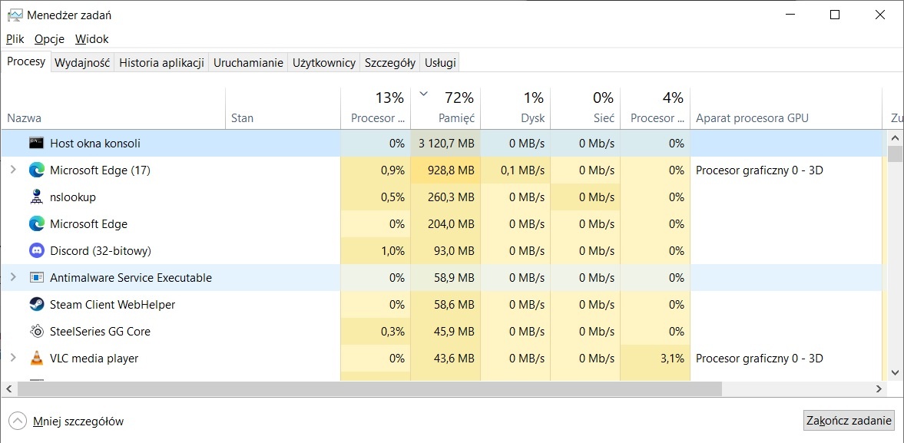The width and height of the screenshot is (904, 443).
Task: Click the 45,9 MB memory value
Action: (x=455, y=331)
